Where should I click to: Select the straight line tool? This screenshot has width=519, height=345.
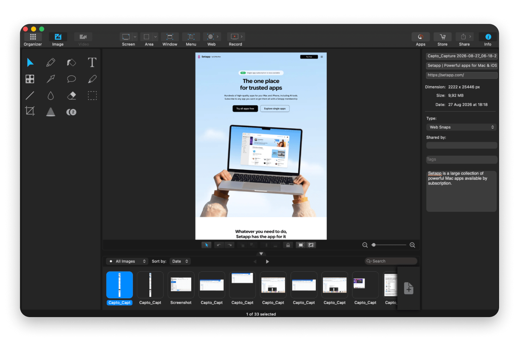pyautogui.click(x=30, y=96)
